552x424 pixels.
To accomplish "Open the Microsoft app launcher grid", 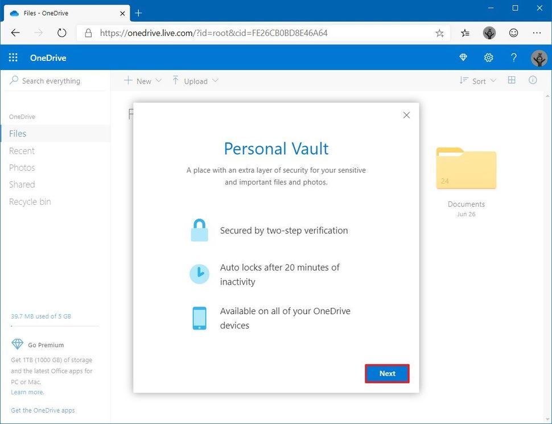I will click(13, 57).
